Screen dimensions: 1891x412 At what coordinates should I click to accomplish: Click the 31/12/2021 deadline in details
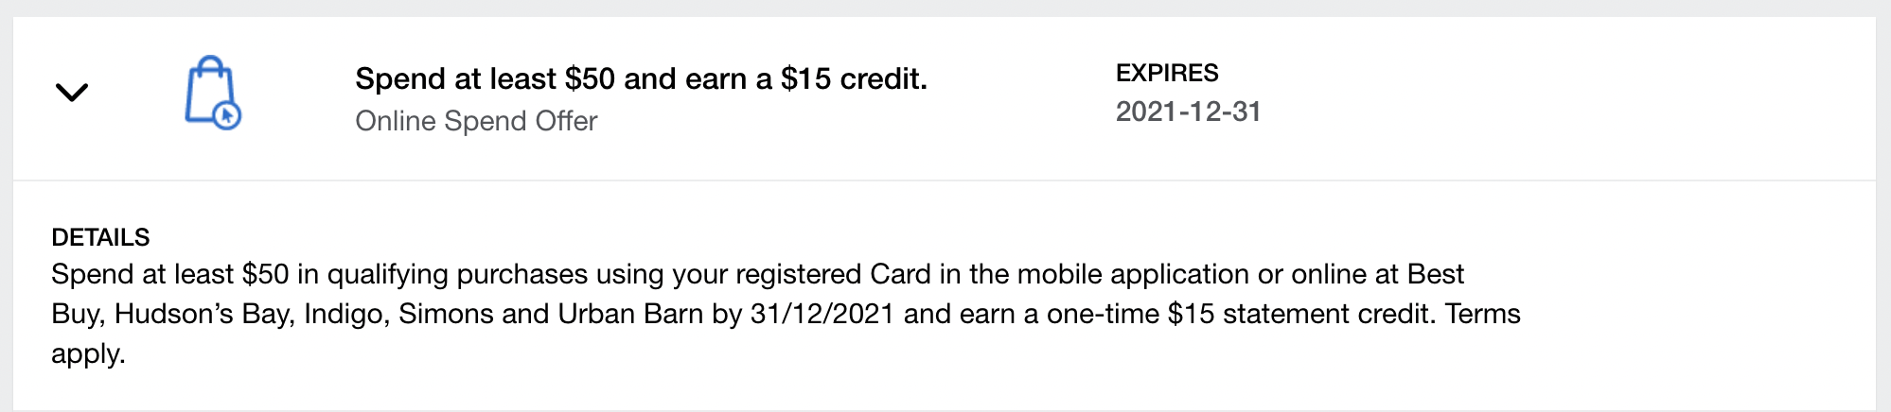[822, 314]
